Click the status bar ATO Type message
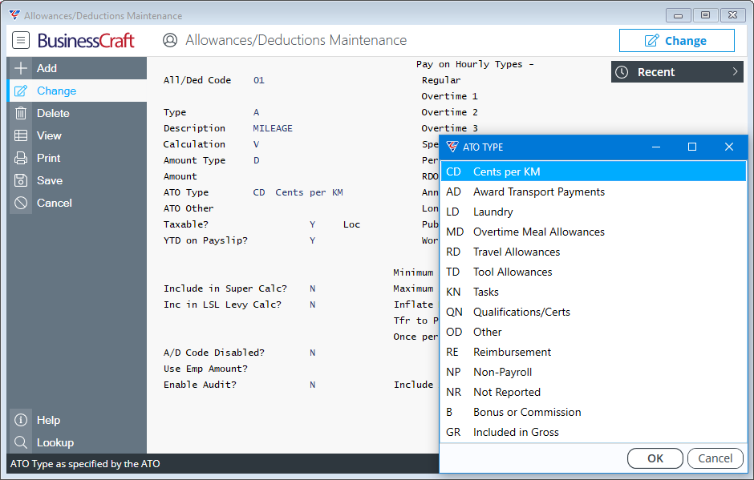 (85, 464)
